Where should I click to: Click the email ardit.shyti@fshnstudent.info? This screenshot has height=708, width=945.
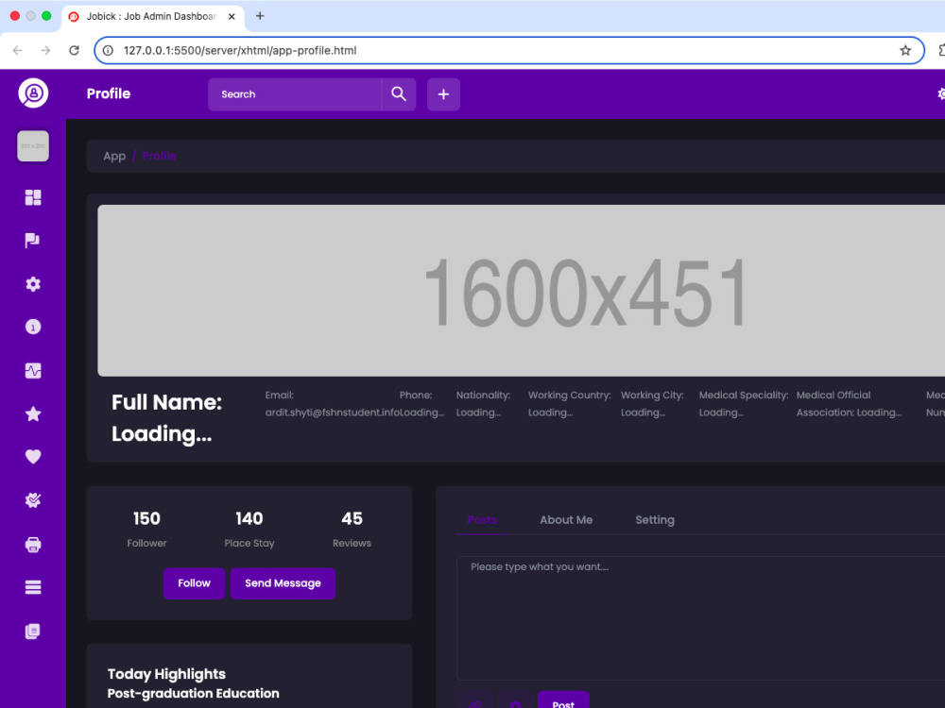[332, 413]
